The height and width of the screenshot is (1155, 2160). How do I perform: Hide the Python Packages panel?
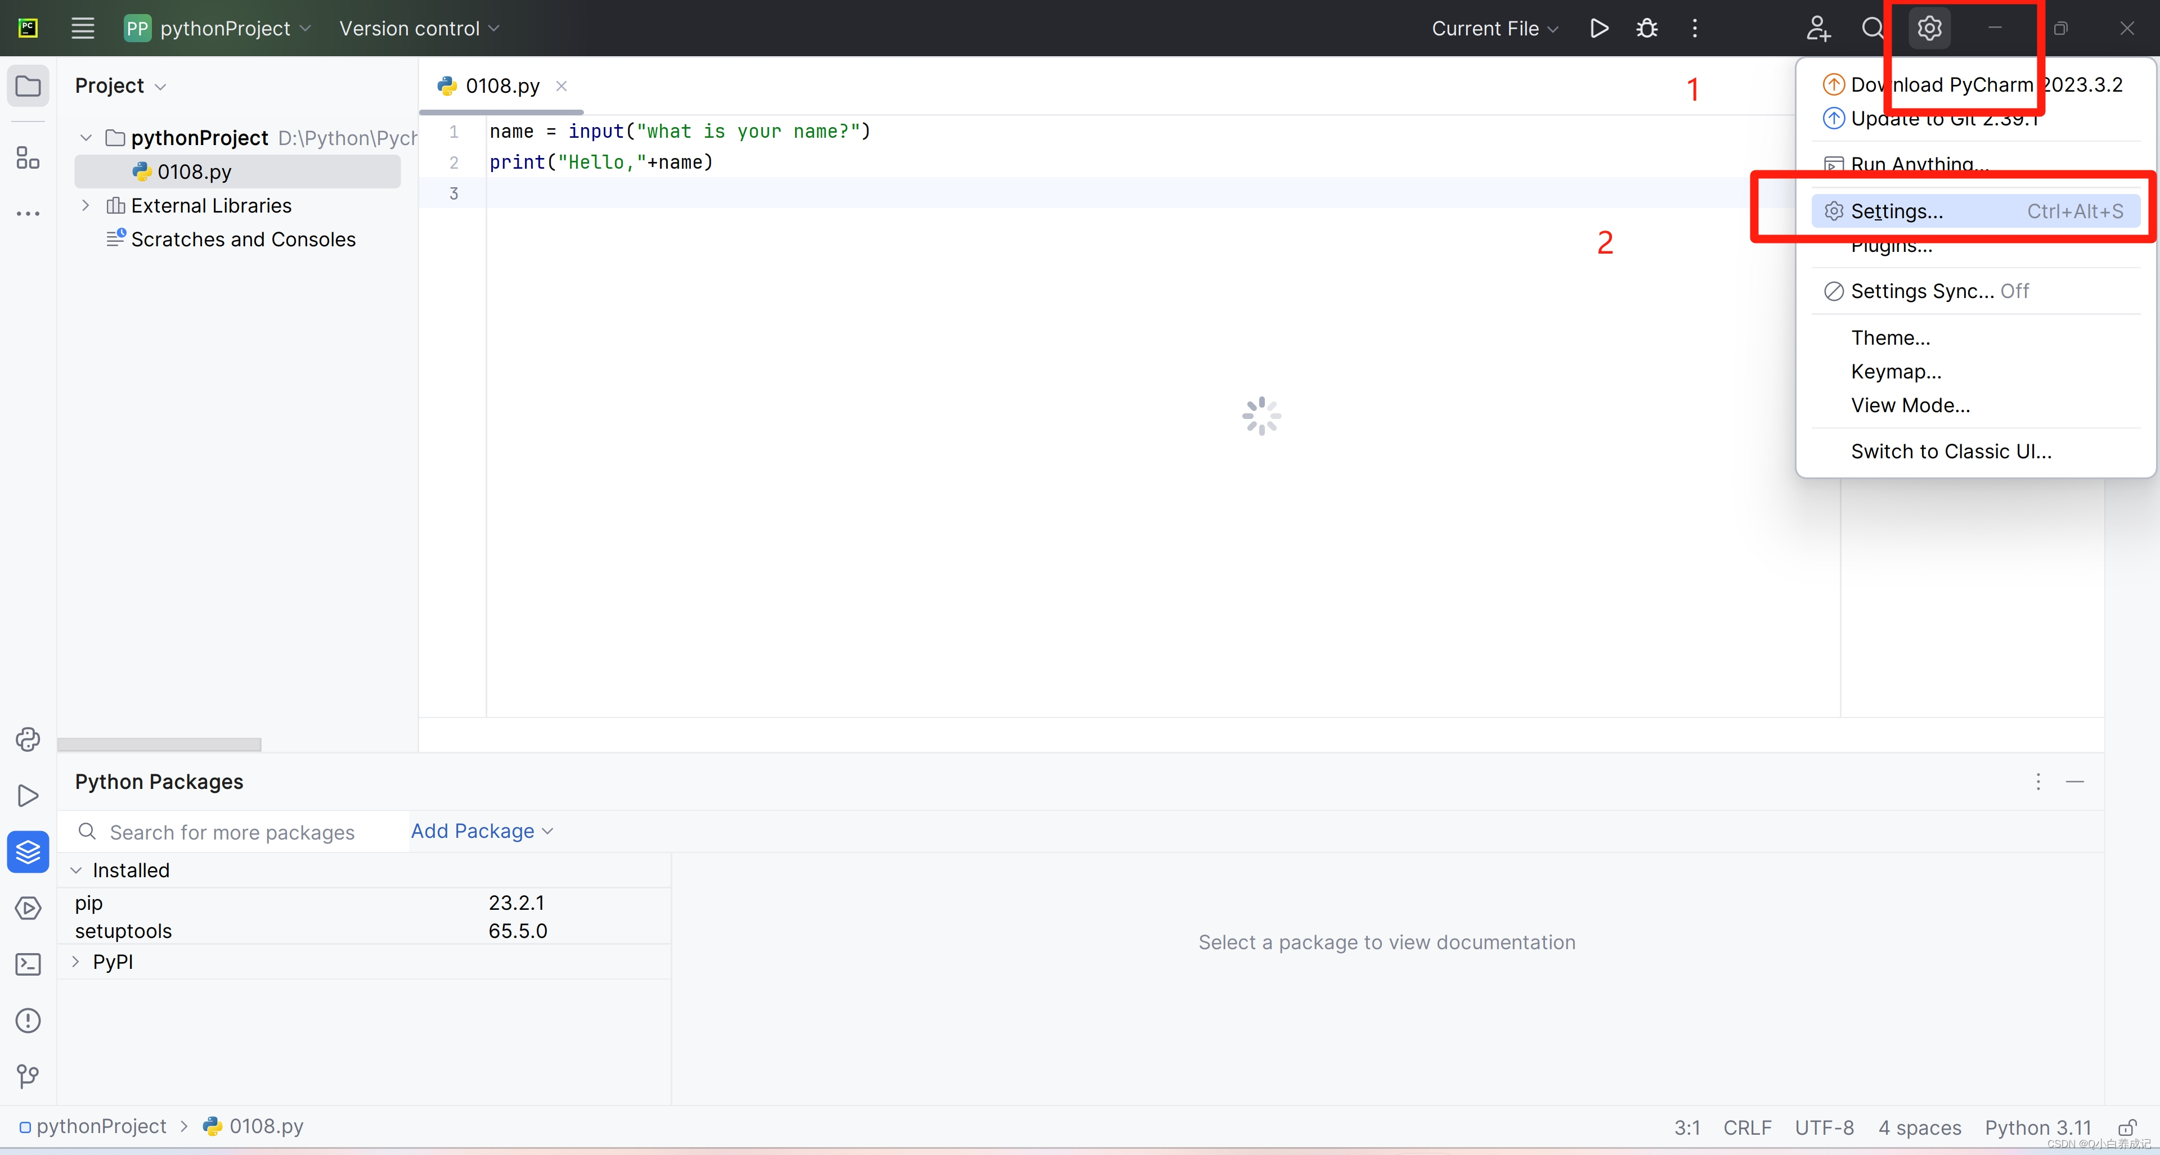2075,781
